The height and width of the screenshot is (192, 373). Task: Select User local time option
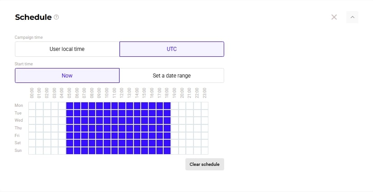67,49
